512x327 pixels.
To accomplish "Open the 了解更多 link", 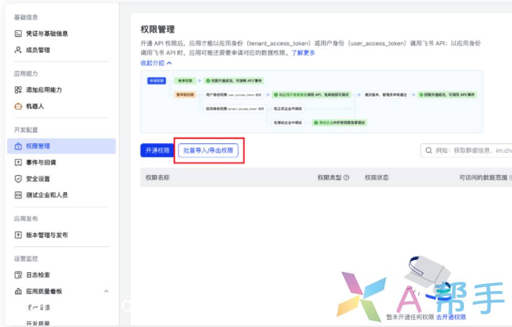I will pos(303,53).
